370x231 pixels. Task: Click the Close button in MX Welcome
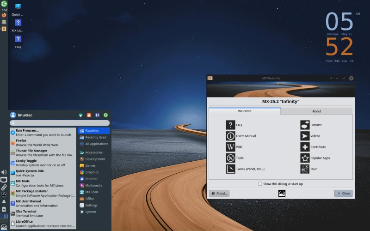click(x=343, y=193)
